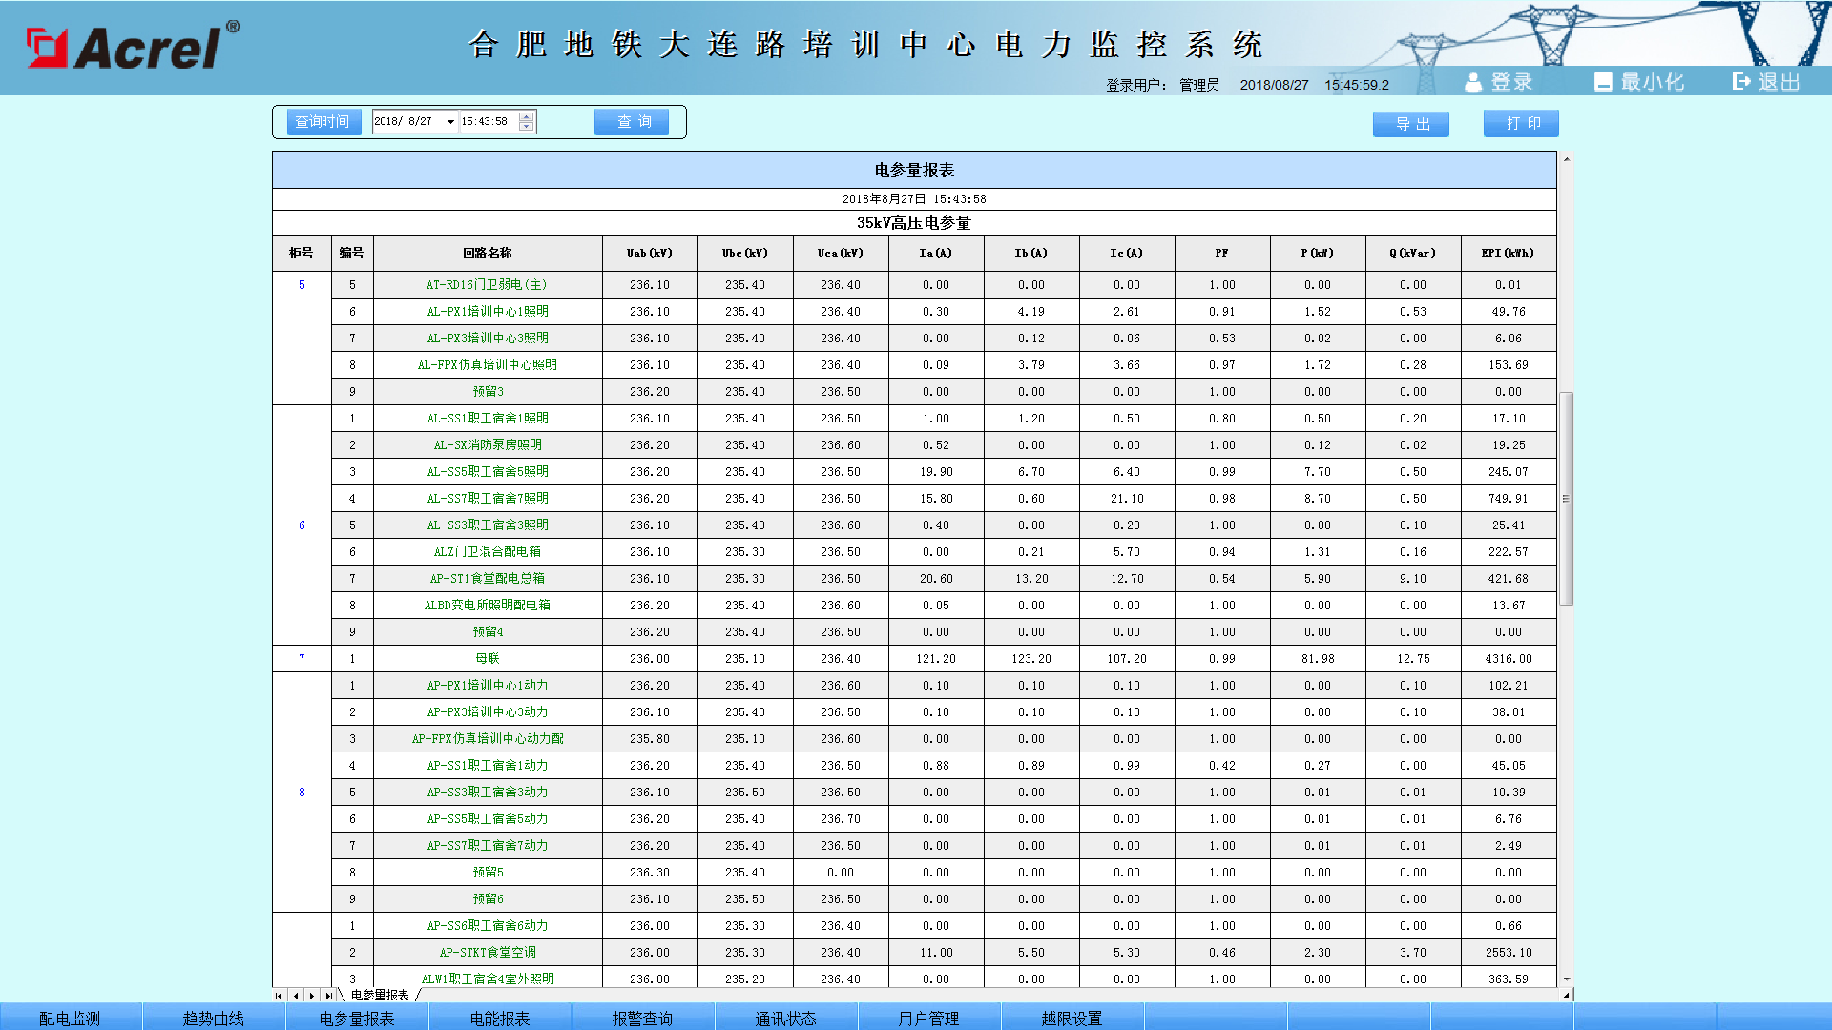Click the 查询 query button

pyautogui.click(x=632, y=122)
